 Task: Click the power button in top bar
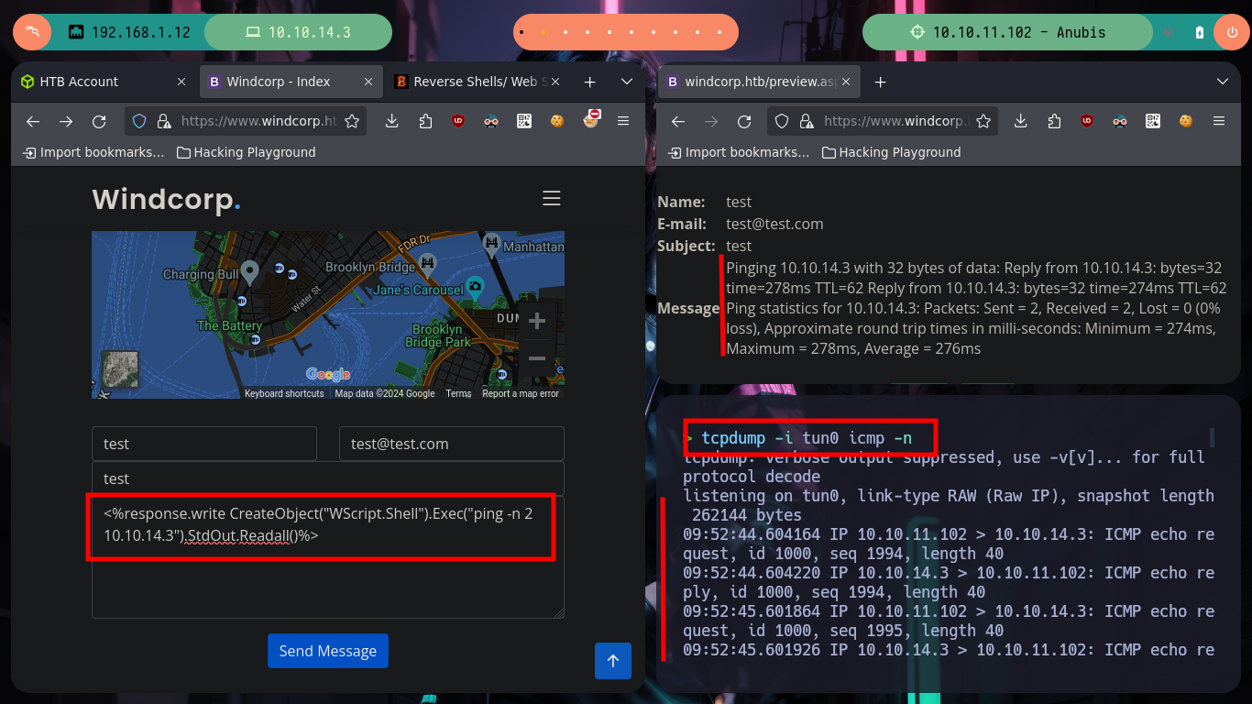tap(1231, 32)
